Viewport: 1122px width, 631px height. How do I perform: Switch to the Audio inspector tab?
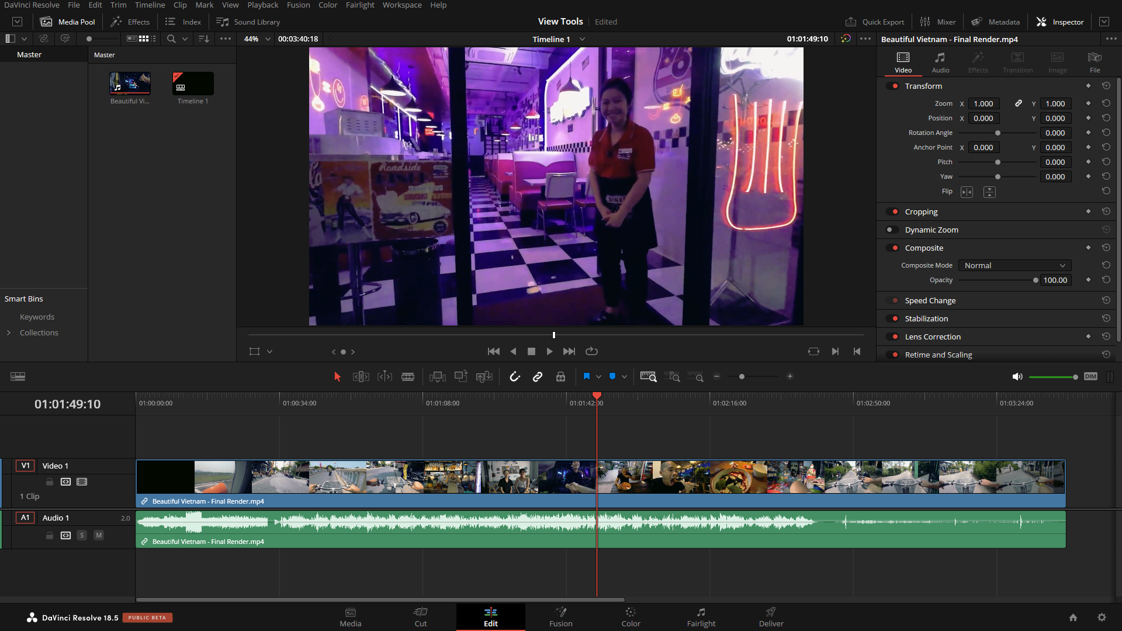[940, 62]
